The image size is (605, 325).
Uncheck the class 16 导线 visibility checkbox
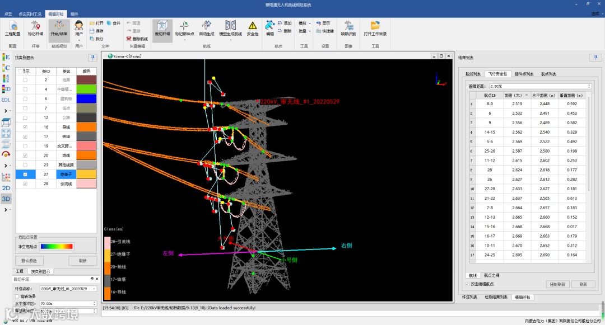click(x=25, y=127)
